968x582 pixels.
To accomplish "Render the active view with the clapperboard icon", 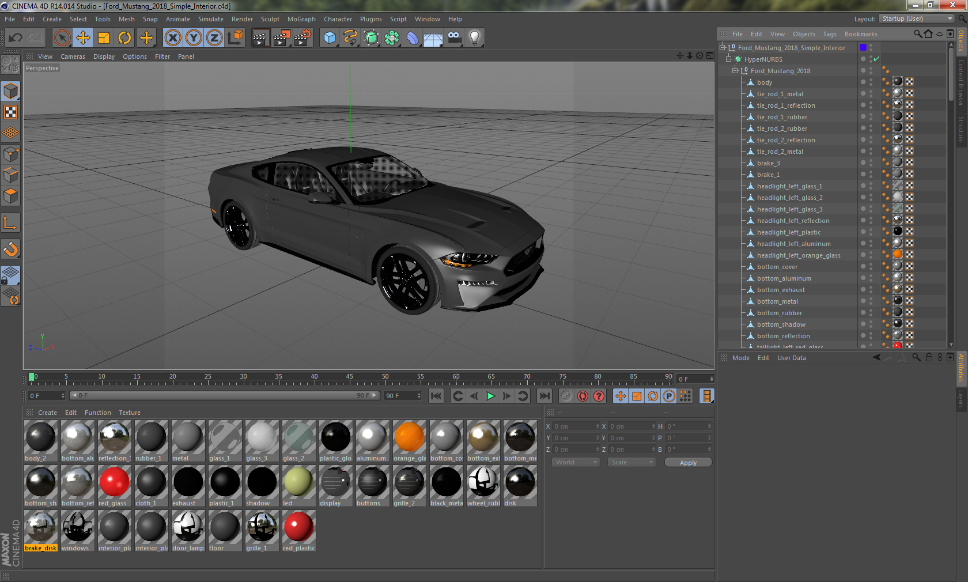I will pos(261,38).
